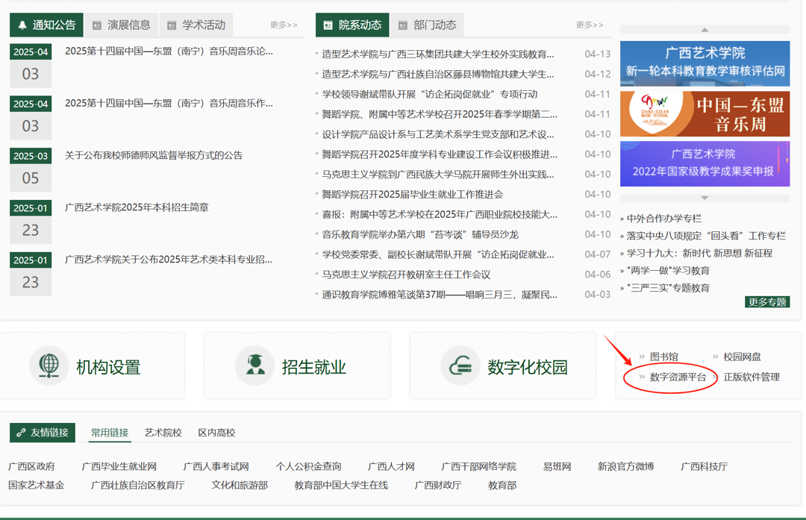Click the up arrow above the banner carousel
This screenshot has height=520, width=806.
point(704,30)
